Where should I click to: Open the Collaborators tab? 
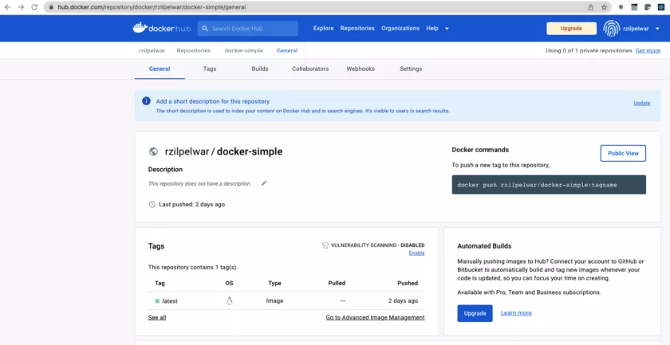(x=310, y=69)
